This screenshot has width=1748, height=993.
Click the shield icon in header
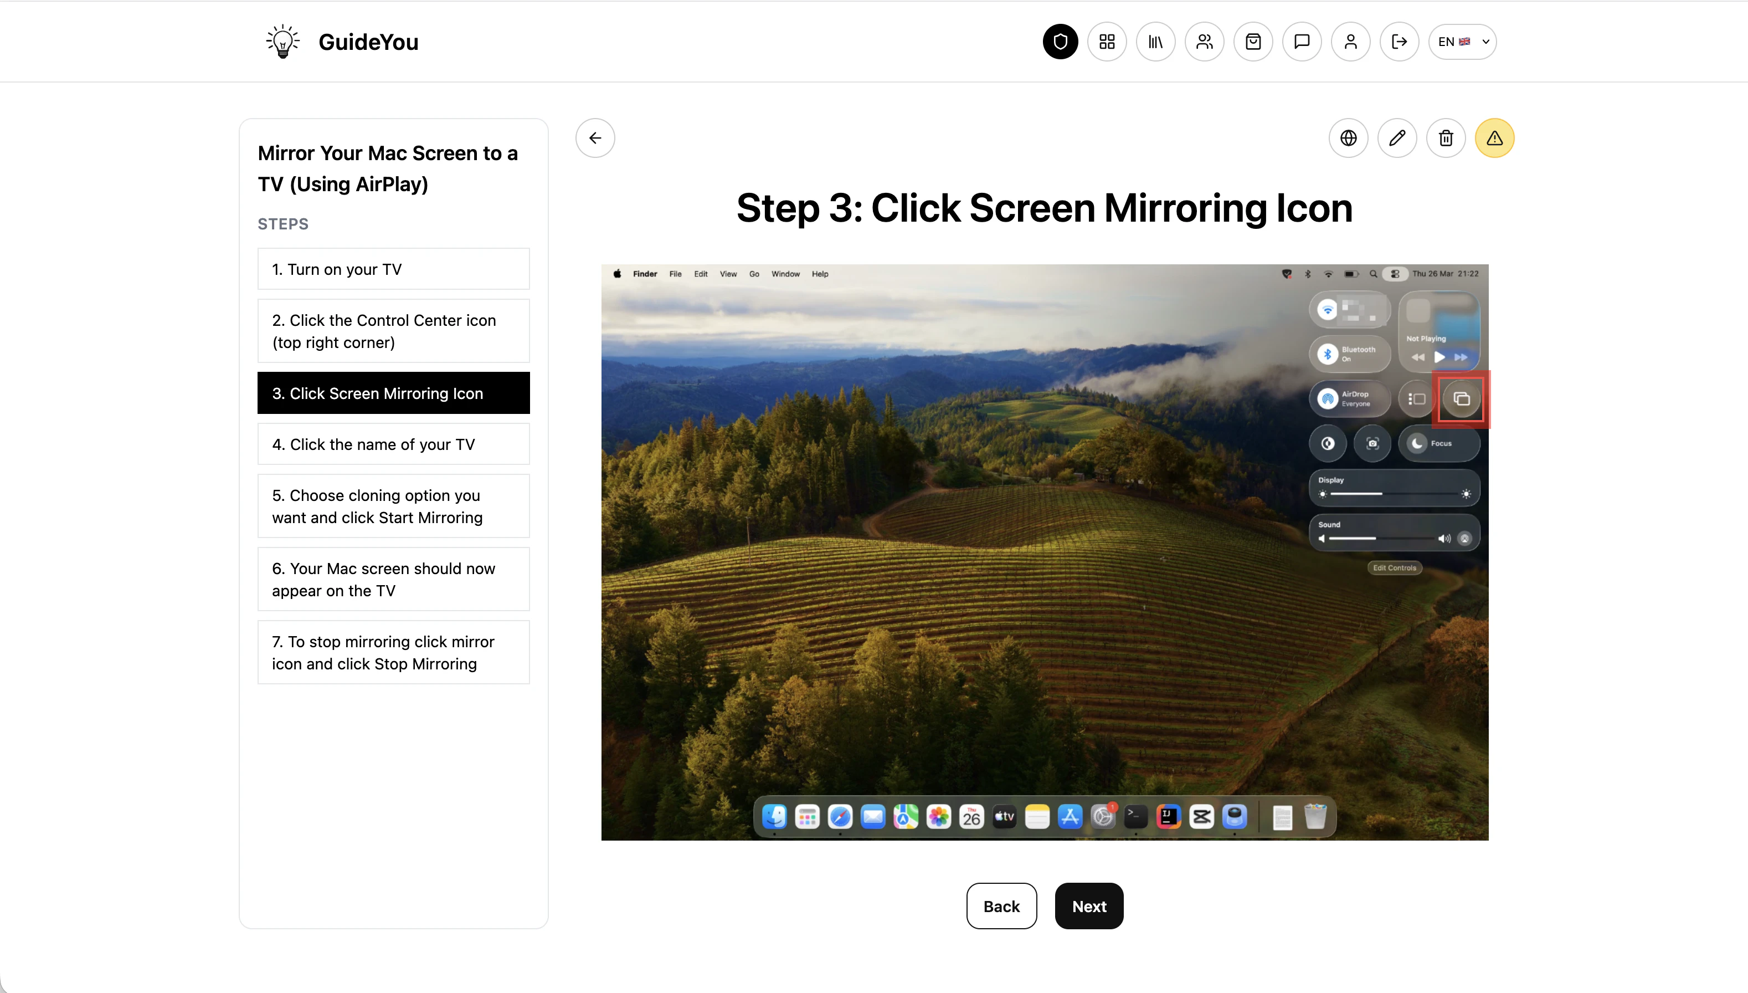point(1060,42)
